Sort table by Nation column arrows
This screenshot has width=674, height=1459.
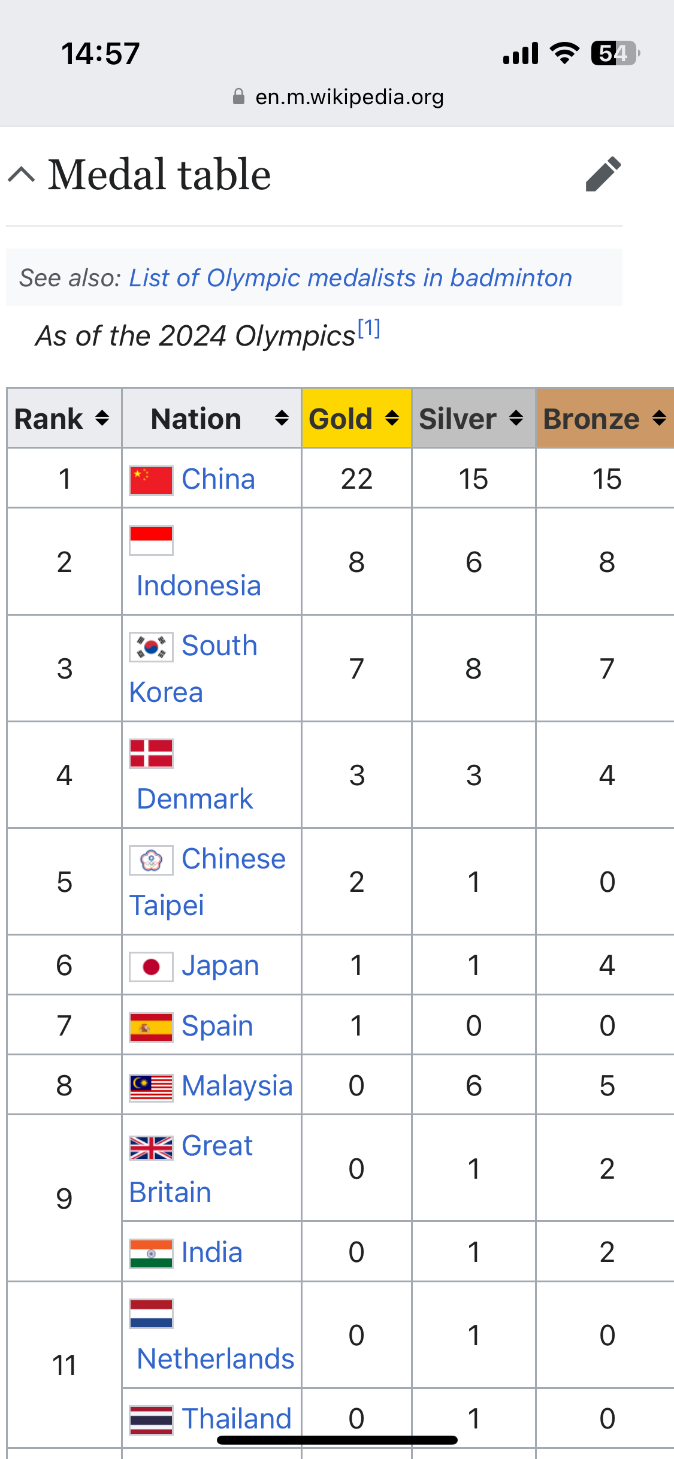click(x=282, y=418)
